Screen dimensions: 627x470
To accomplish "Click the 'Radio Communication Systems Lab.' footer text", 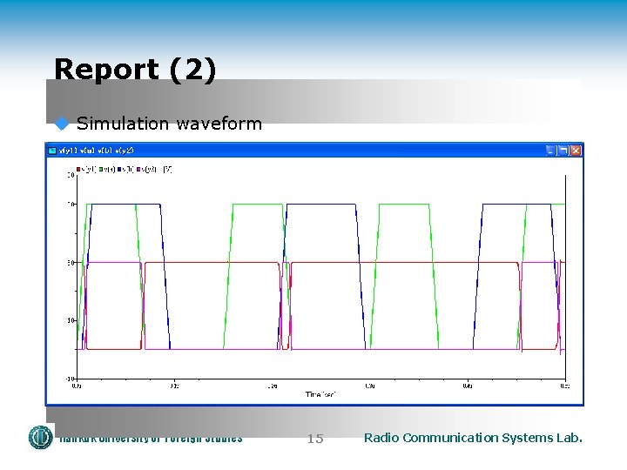I will (473, 438).
